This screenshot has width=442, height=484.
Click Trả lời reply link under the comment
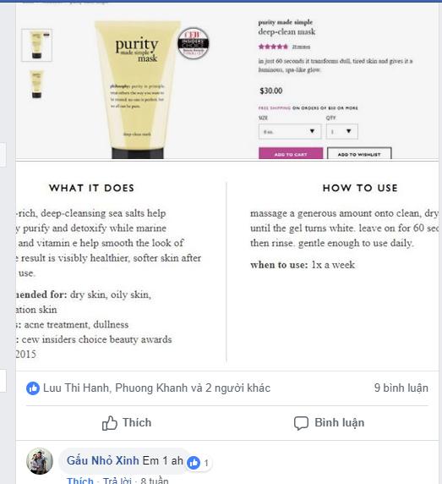(117, 481)
